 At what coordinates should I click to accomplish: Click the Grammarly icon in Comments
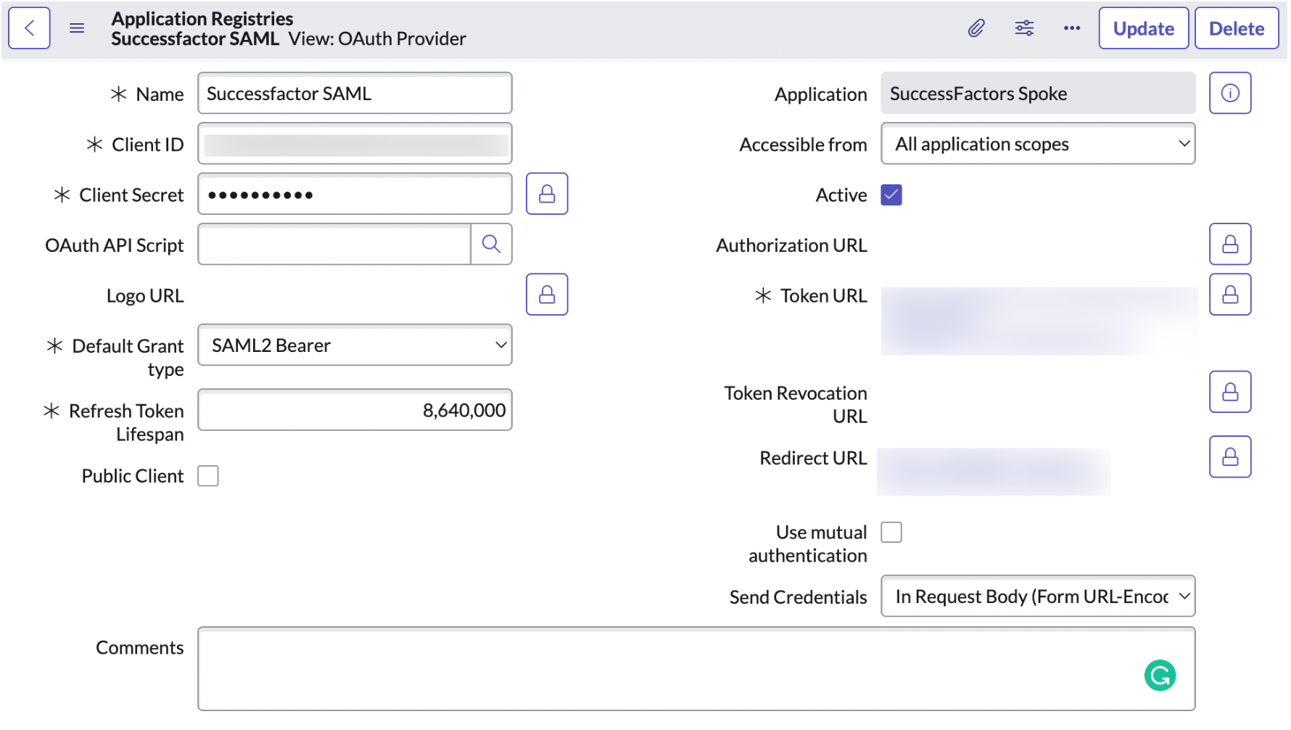pos(1160,676)
